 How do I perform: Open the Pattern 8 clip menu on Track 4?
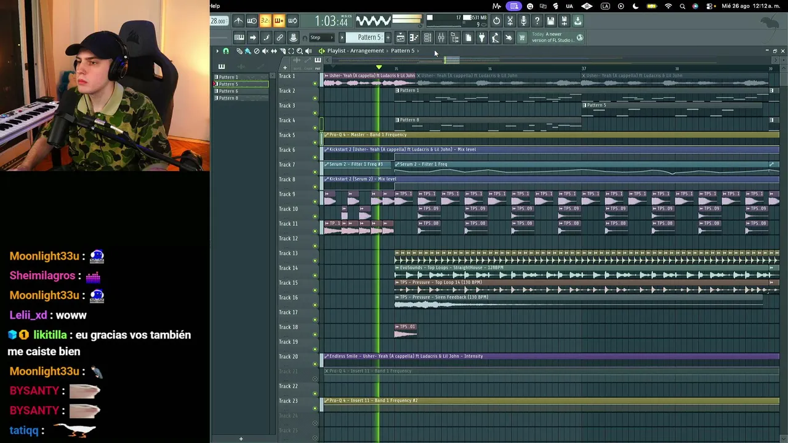398,120
